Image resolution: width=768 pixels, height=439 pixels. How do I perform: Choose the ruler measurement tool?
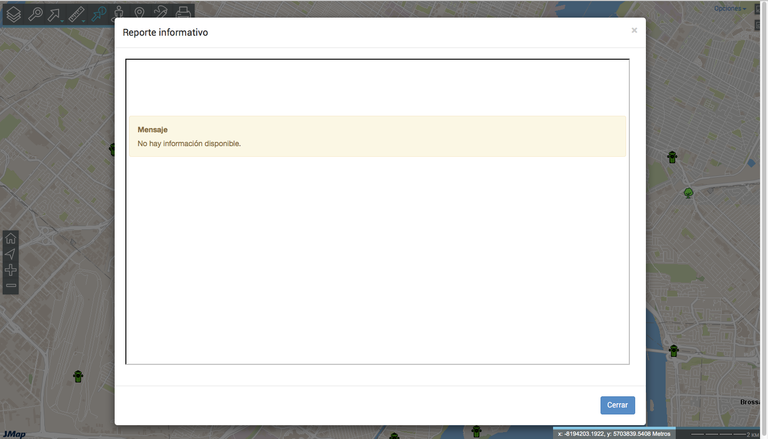[76, 14]
